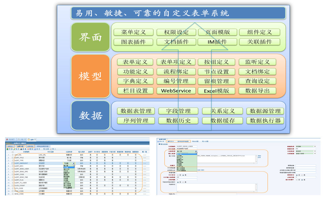Click the blue 数据 layer block
Viewport: 328px width, 199px height.
click(x=90, y=116)
